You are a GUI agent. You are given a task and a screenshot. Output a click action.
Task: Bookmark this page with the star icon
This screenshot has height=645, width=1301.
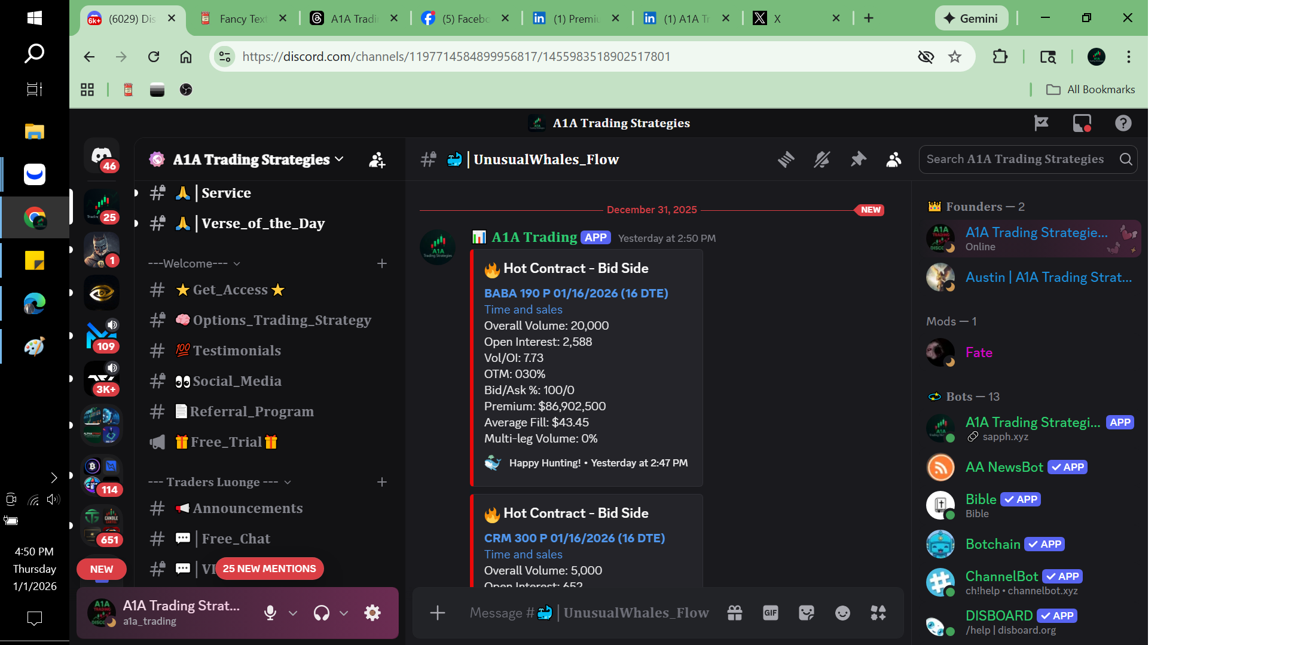click(955, 57)
